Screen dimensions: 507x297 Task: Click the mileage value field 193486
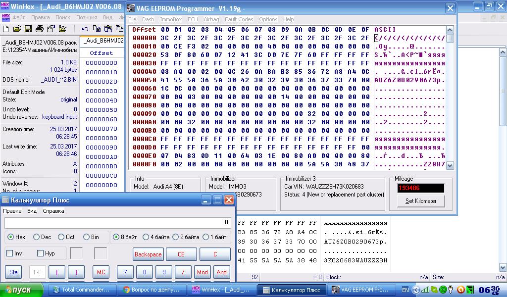pos(421,188)
